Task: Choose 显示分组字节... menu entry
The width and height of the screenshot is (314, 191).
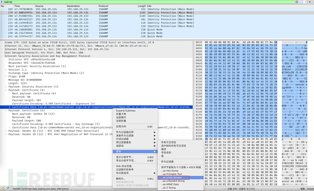Action: tap(135, 157)
